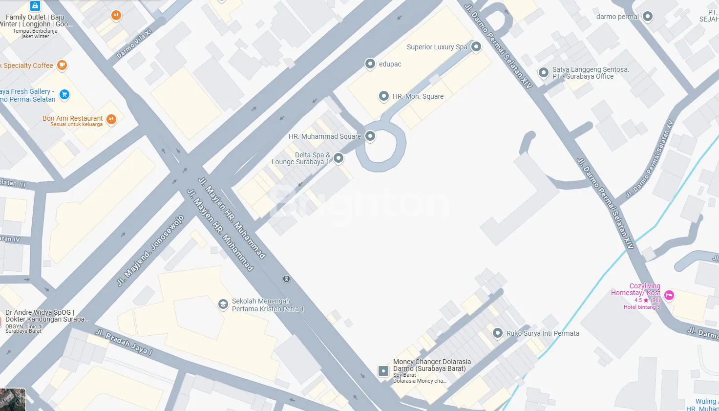Open Bon Ami Restaurant fork icon

click(x=111, y=119)
